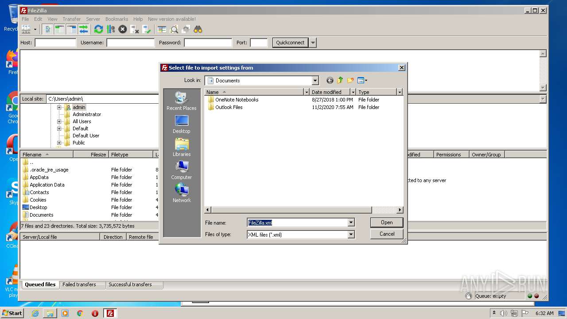Select the Queued files tab
The width and height of the screenshot is (567, 319).
[x=40, y=284]
